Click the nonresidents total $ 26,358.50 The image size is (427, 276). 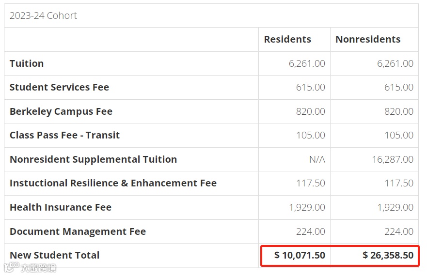point(388,255)
